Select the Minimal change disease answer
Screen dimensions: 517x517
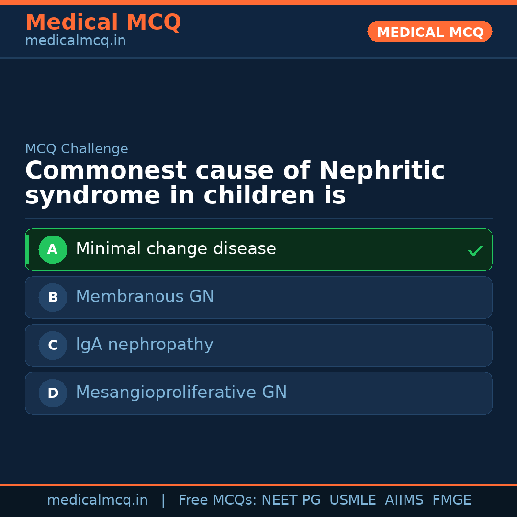click(x=176, y=249)
